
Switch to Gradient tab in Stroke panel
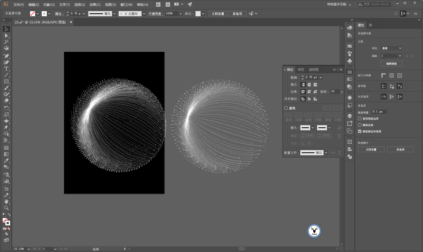click(x=301, y=69)
